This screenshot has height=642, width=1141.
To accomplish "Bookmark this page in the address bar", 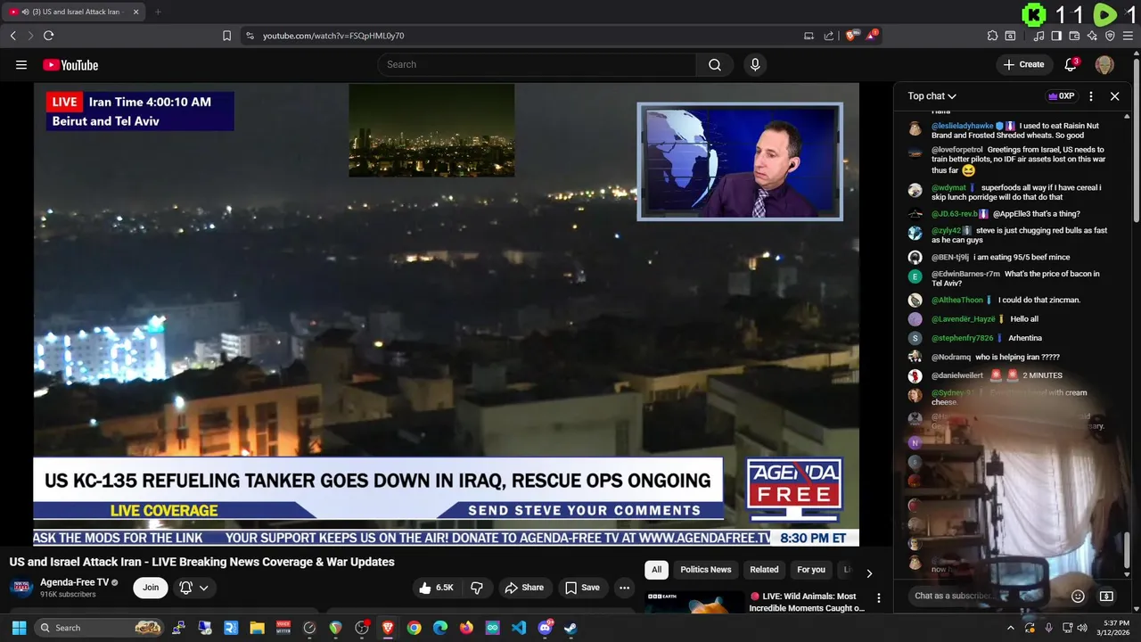I will (226, 36).
